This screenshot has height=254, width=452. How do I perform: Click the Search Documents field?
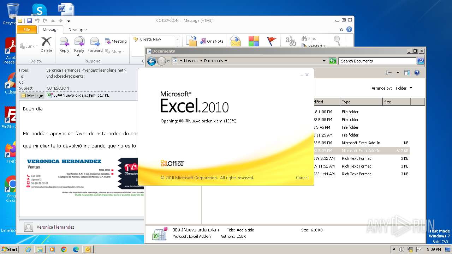(377, 61)
